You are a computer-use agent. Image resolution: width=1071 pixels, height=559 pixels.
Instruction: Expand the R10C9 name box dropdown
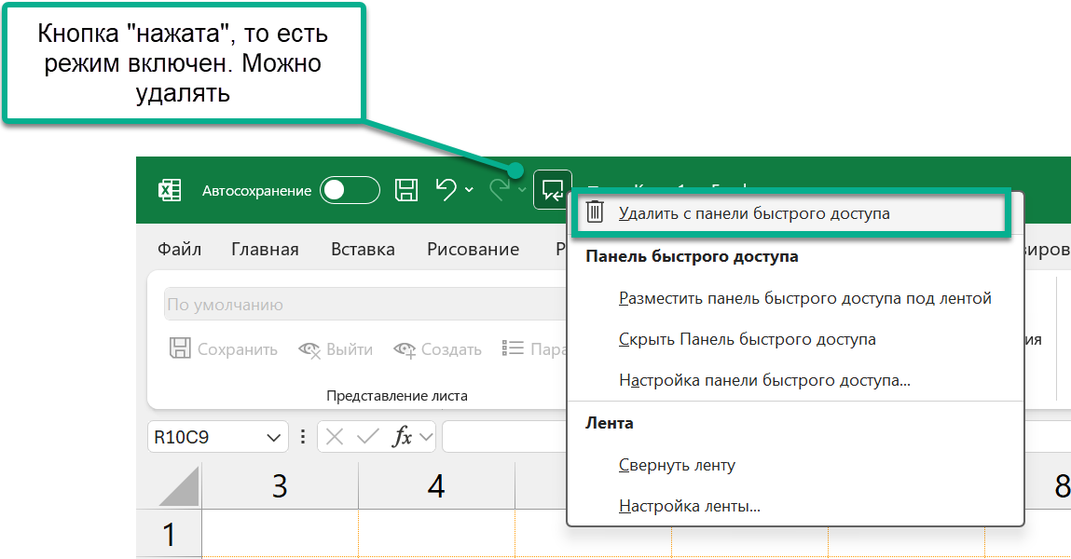click(x=274, y=437)
